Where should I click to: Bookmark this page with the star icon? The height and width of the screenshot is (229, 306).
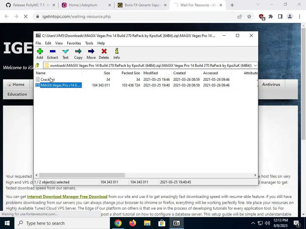click(249, 17)
